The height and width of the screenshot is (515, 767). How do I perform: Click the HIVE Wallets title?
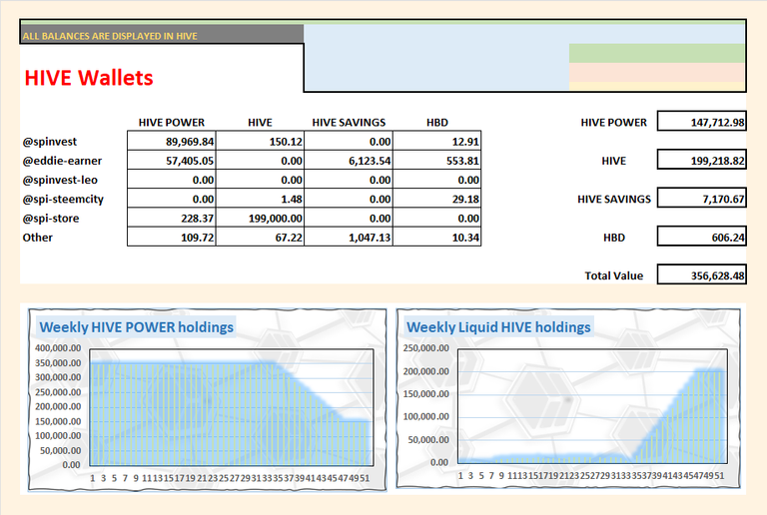coord(89,78)
